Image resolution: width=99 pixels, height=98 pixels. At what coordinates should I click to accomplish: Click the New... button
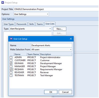point(60,29)
